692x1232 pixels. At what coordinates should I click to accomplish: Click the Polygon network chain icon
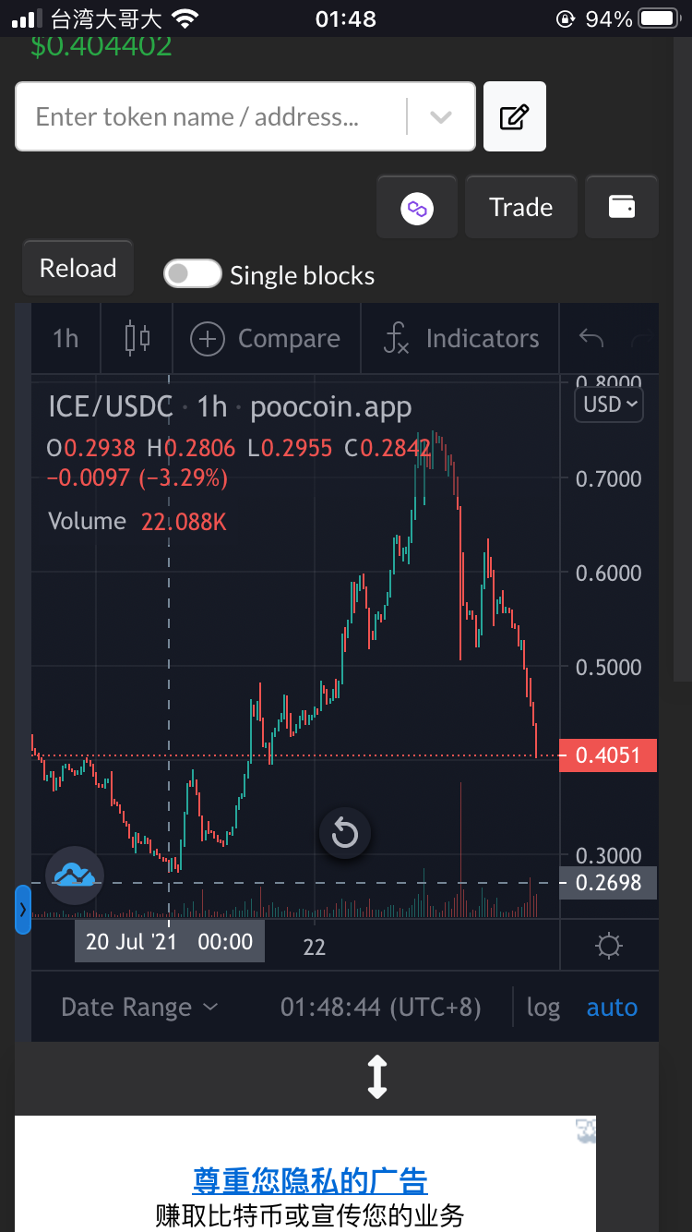tap(417, 208)
